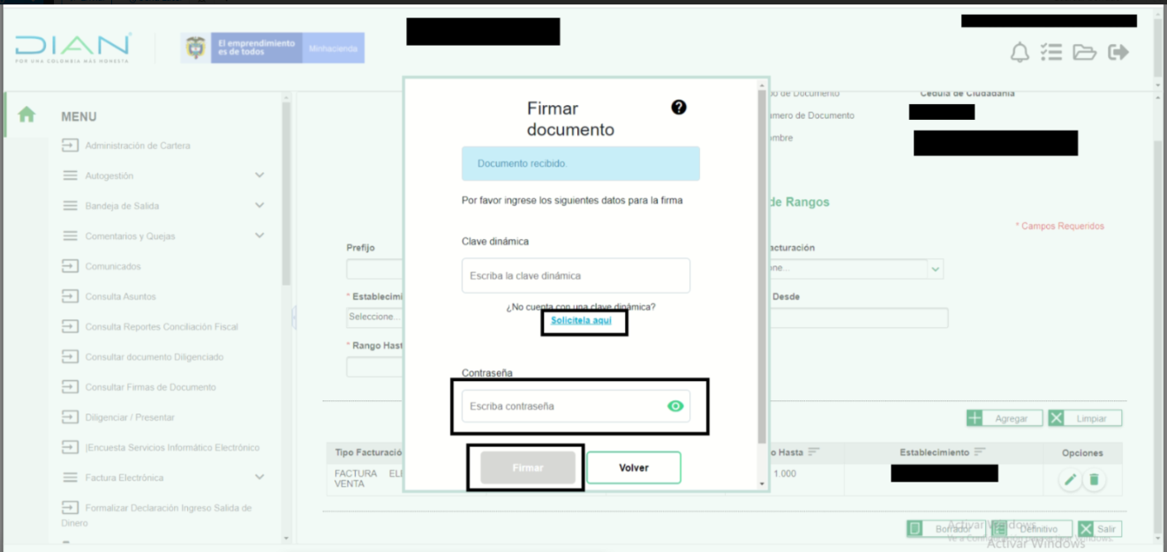The height and width of the screenshot is (552, 1167).
Task: Click the Contraseña password field
Action: (565, 407)
